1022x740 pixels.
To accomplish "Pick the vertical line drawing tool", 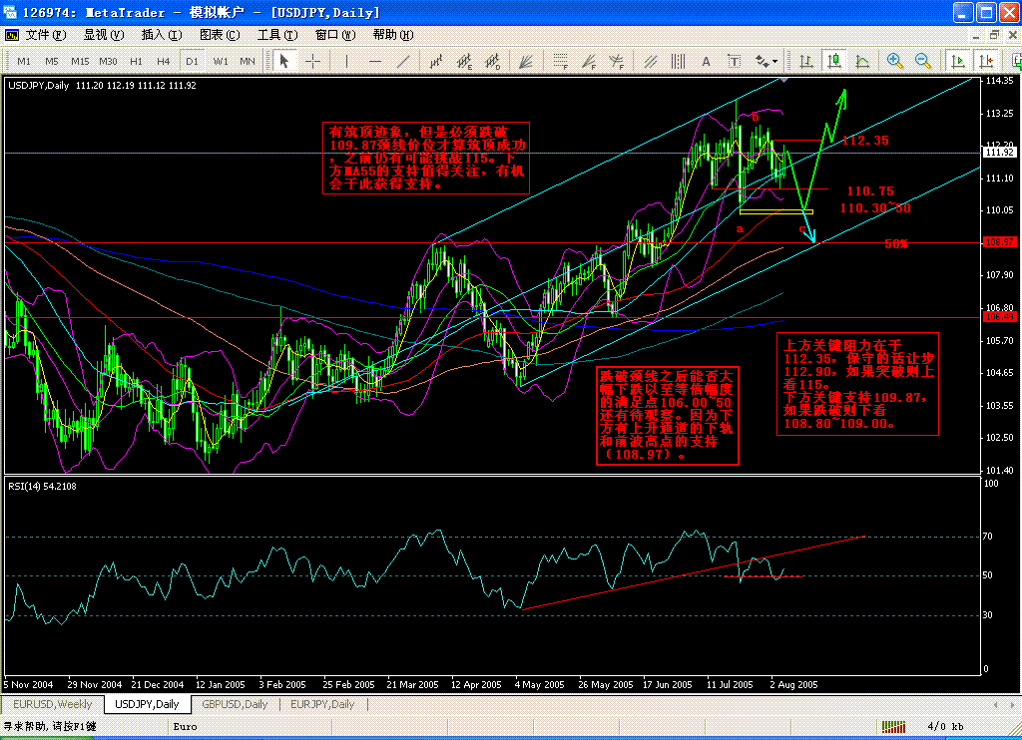I will [x=346, y=61].
